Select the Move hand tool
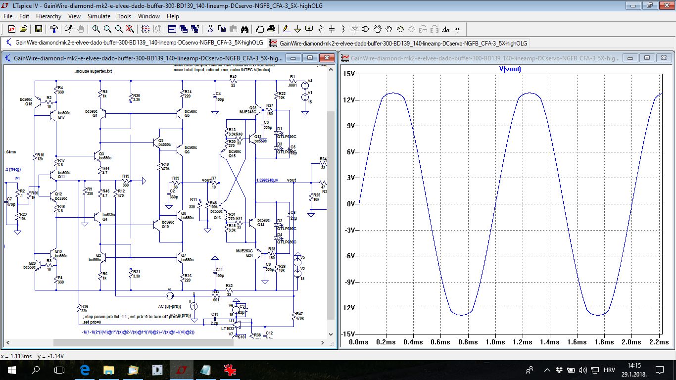 (x=378, y=29)
